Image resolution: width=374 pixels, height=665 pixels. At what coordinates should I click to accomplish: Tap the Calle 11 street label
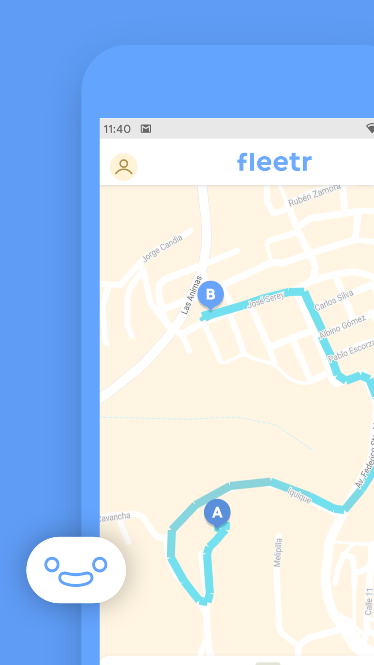tap(368, 602)
